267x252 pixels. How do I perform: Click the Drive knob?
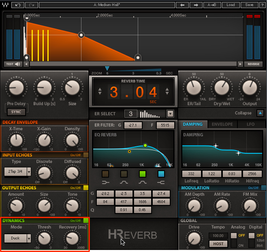(194, 238)
